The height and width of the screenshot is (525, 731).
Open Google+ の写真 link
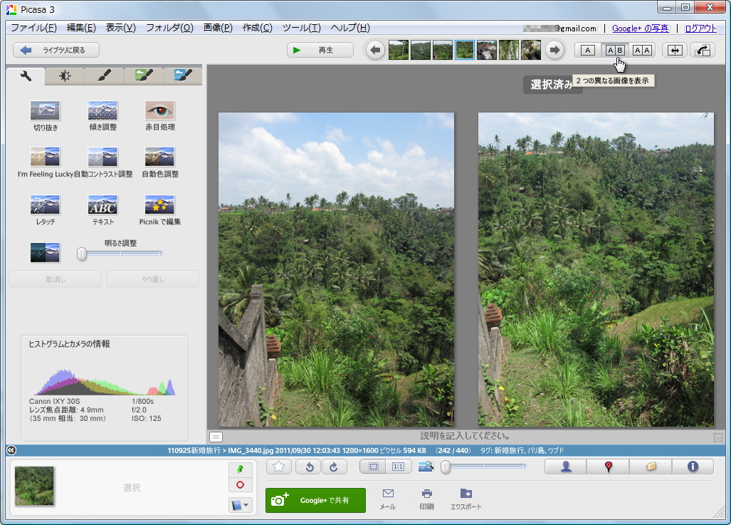coord(640,28)
